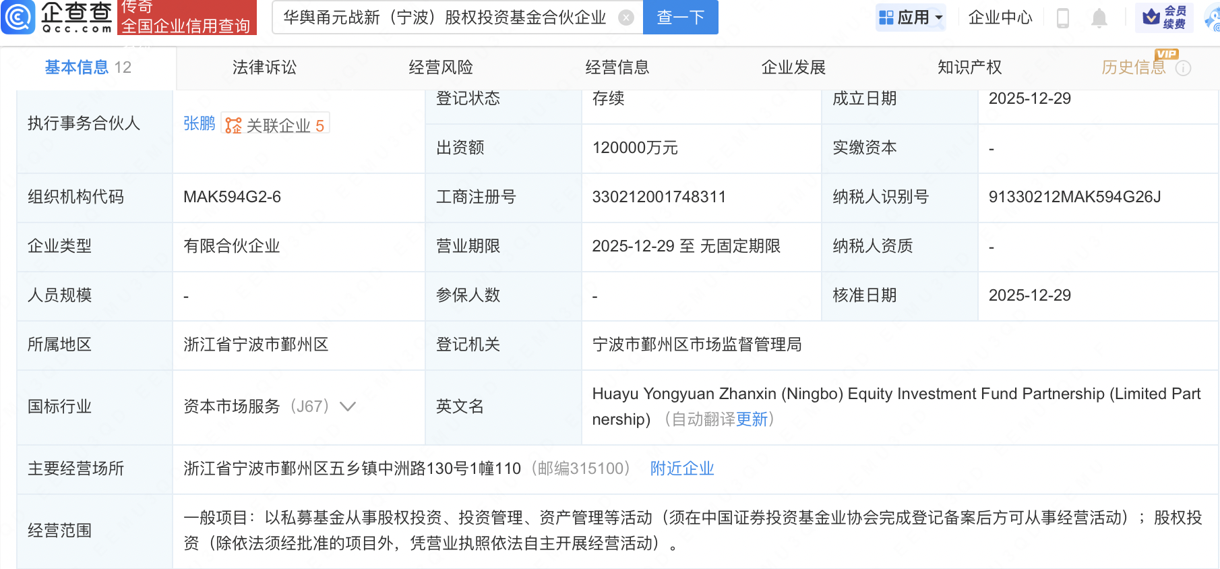Open the notification bell
The image size is (1220, 569).
pyautogui.click(x=1099, y=18)
